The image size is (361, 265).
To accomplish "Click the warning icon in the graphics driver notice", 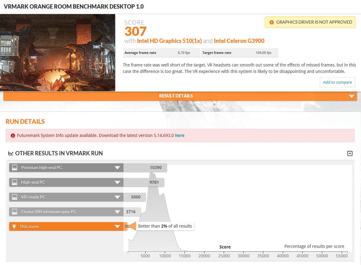I will 272,22.
